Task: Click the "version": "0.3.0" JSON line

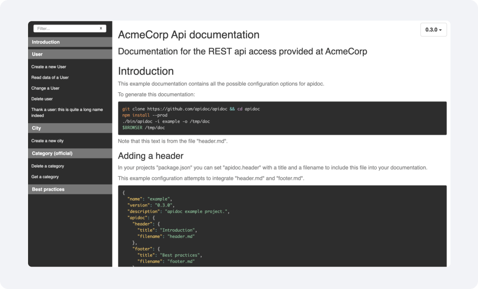Action: coord(151,205)
